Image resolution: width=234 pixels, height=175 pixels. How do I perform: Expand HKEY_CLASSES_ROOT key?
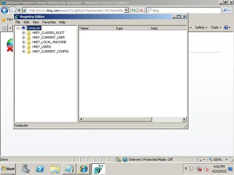23,33
